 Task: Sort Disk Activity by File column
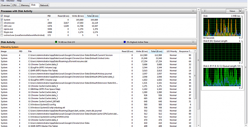click(x=73, y=51)
